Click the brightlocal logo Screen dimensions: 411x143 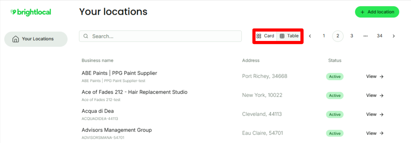[x=31, y=12]
